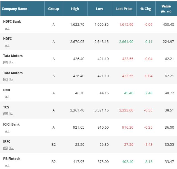Open the PB Fintech stock link
The image size is (177, 169).
pos(12,159)
